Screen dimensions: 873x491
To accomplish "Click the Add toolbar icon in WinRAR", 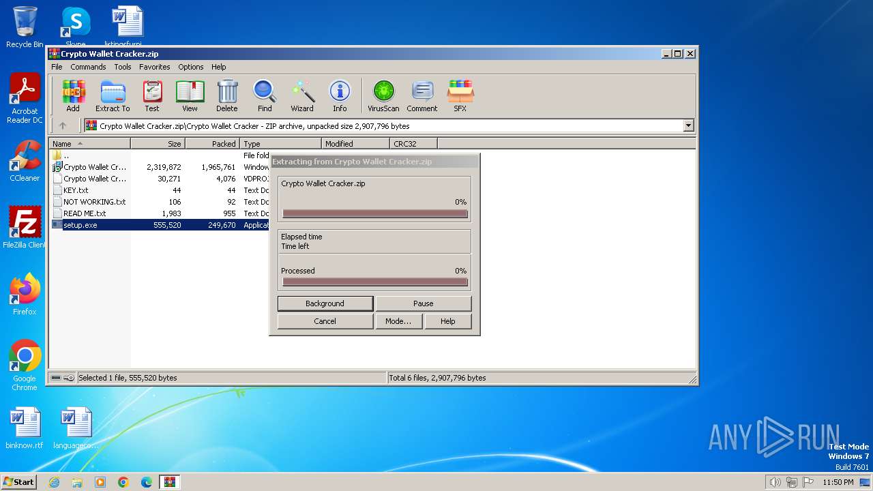I will (x=73, y=96).
